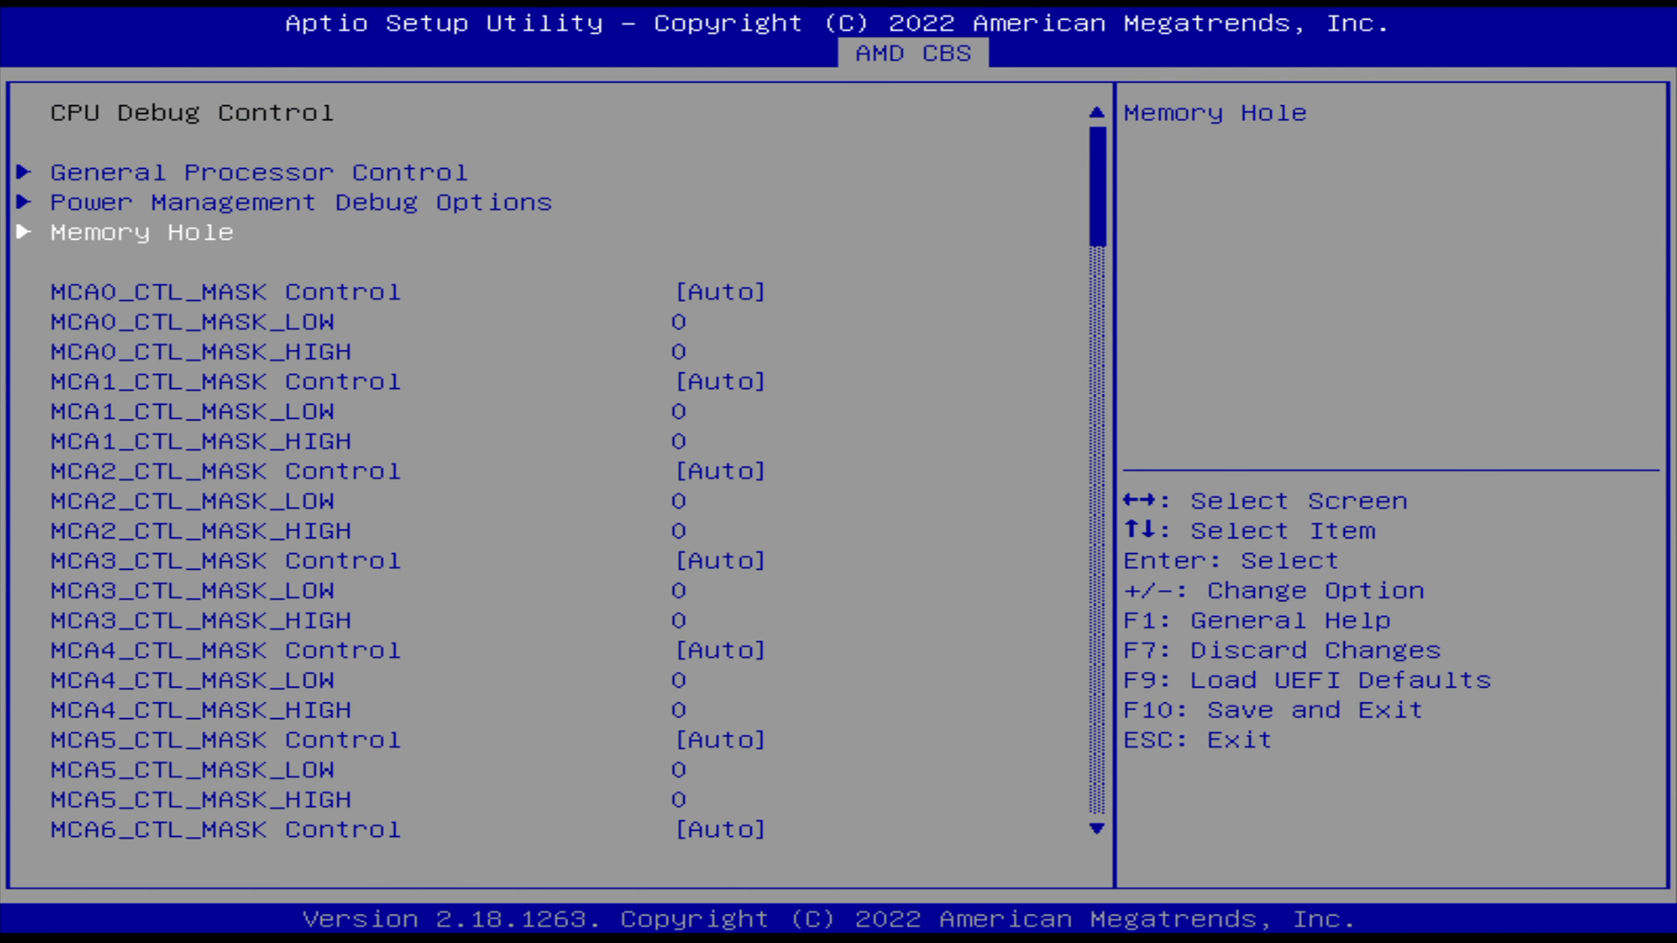Open MCA0_CTL_MASK Control [Auto] dropdown
The height and width of the screenshot is (943, 1677).
click(720, 292)
